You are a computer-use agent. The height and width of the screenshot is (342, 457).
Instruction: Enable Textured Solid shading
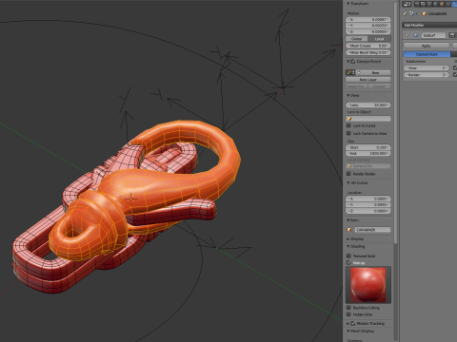pyautogui.click(x=348, y=256)
